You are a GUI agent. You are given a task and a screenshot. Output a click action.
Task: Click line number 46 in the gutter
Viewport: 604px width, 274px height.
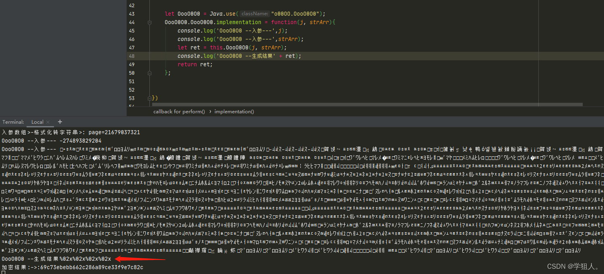click(132, 39)
